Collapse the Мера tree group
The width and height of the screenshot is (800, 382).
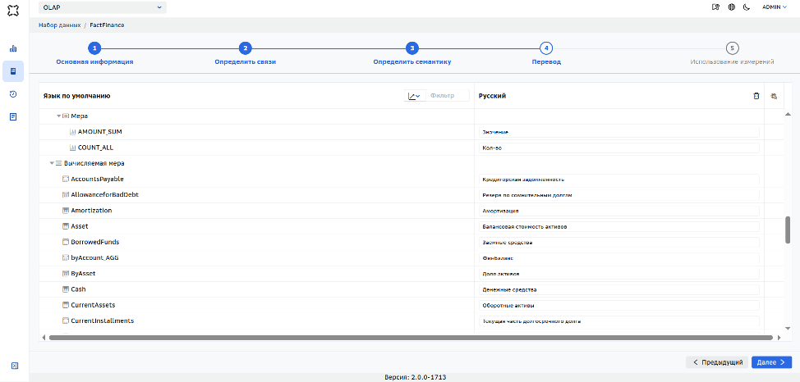point(58,116)
